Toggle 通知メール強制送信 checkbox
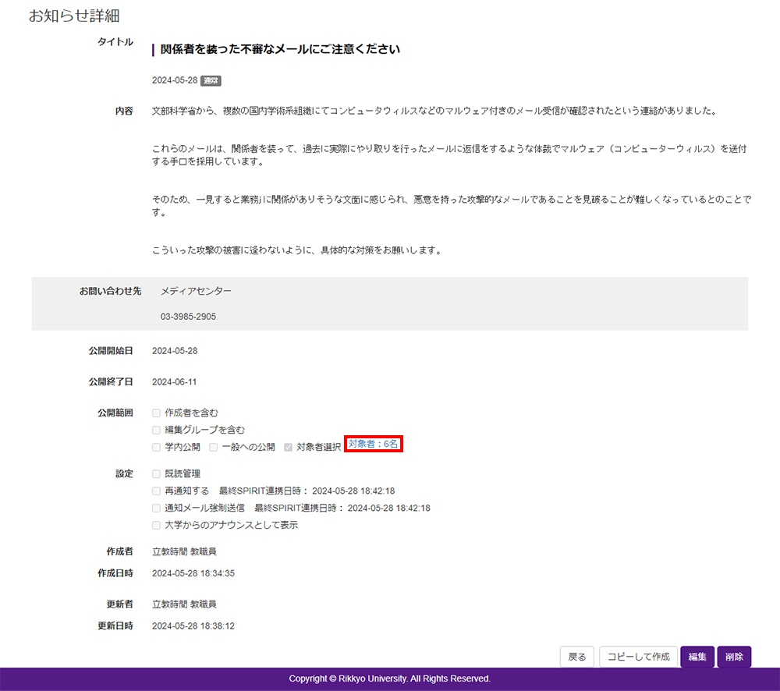 [x=157, y=508]
